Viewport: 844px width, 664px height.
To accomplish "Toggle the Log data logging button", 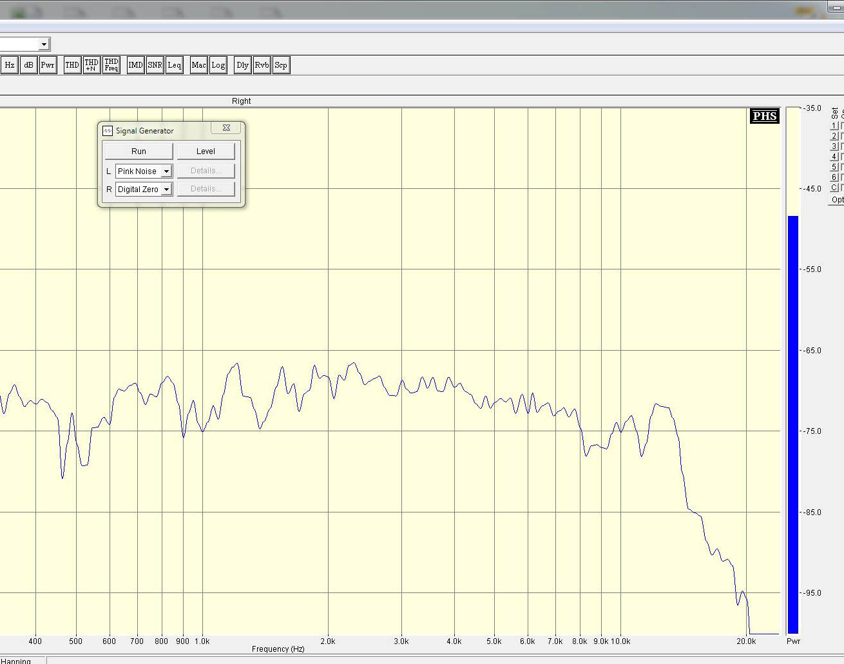I will click(x=218, y=65).
